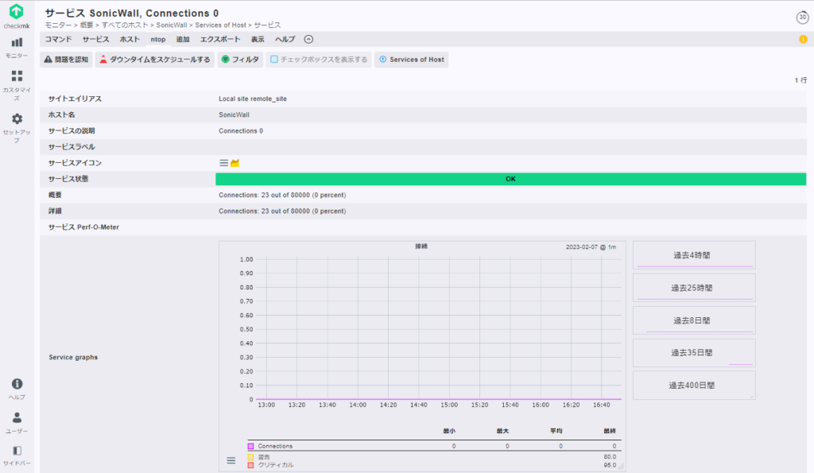Open the 表示 menu
The width and height of the screenshot is (814, 473).
click(x=258, y=40)
